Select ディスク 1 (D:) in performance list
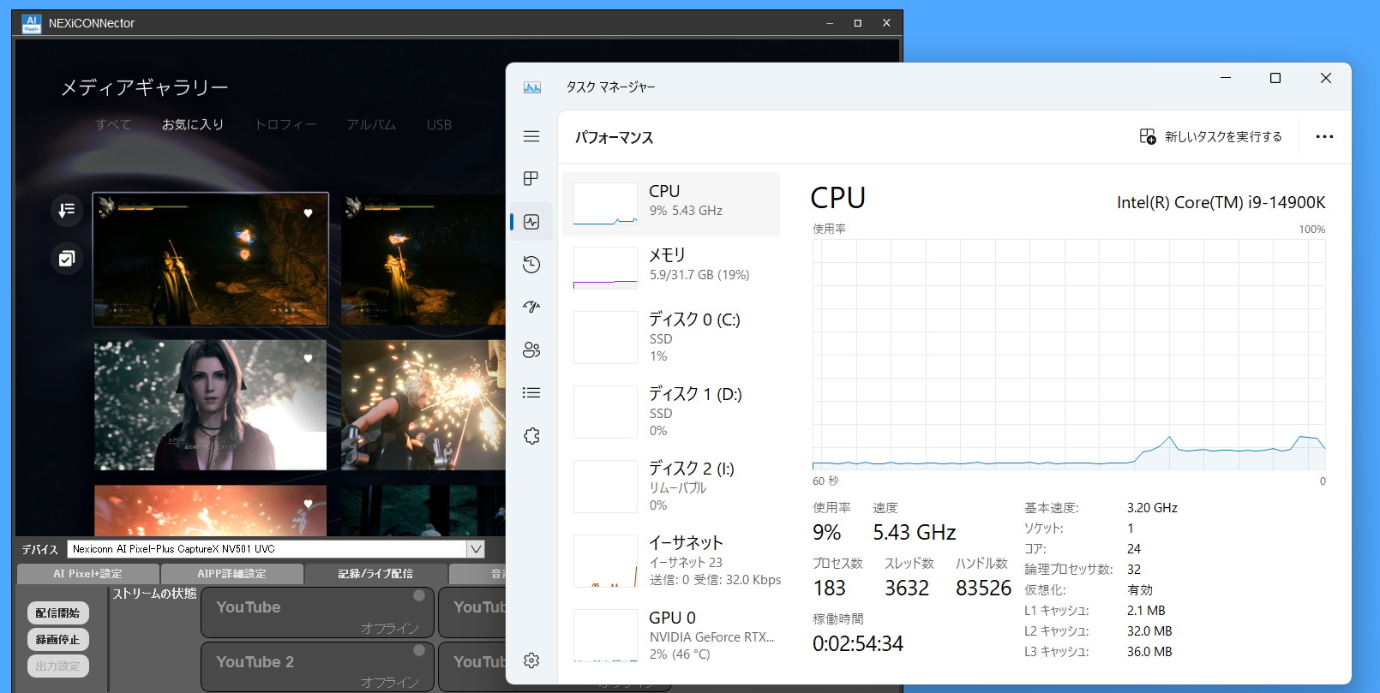The image size is (1380, 693). pyautogui.click(x=671, y=411)
